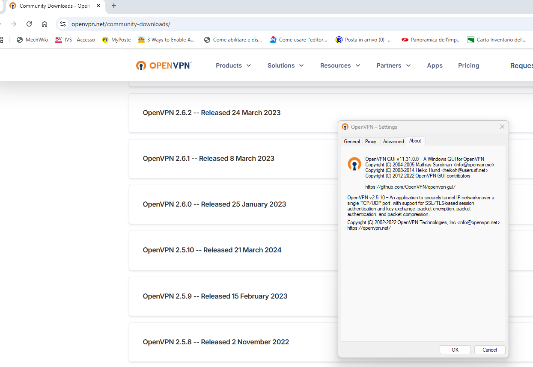Viewport: 533px width, 367px height.
Task: Expand the Products dropdown menu
Action: pos(233,65)
